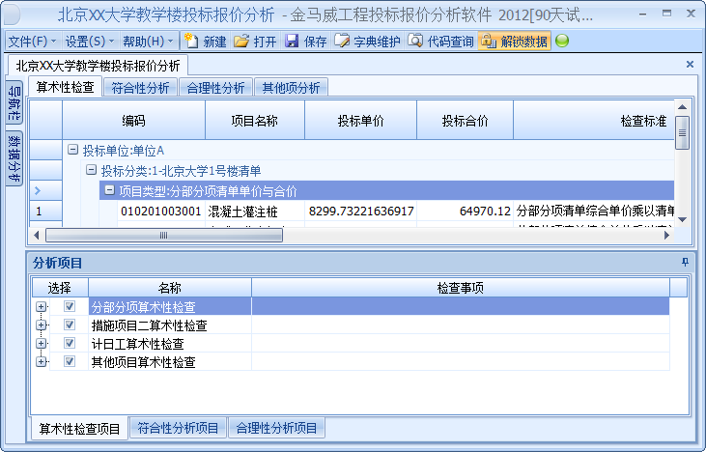Viewport: 706px width, 452px height.
Task: Uncheck the 分部分项算术性检查 checkbox
Action: click(x=69, y=306)
